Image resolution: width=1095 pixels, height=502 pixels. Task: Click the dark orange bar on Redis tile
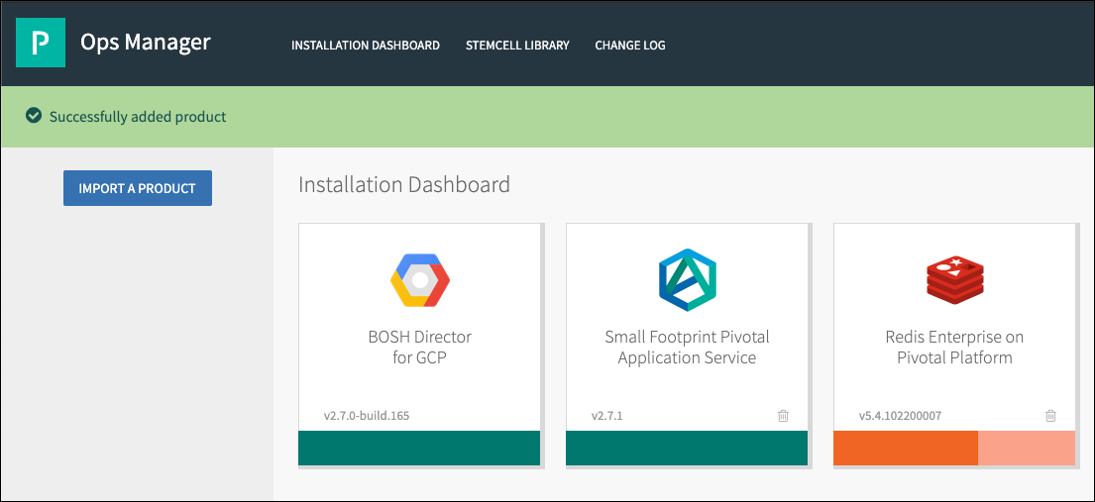[906, 448]
